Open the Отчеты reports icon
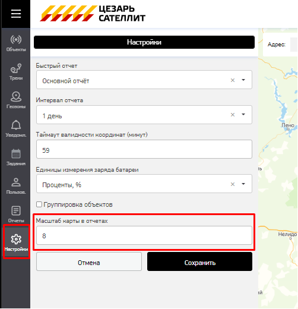 coord(16,210)
